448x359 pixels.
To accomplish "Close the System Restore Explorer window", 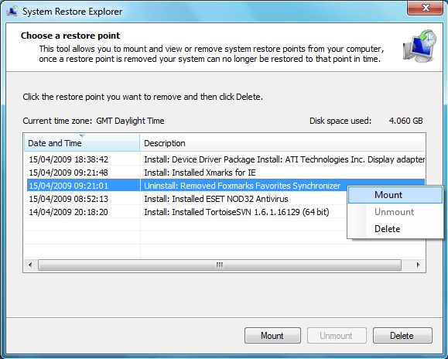I will 425,8.
